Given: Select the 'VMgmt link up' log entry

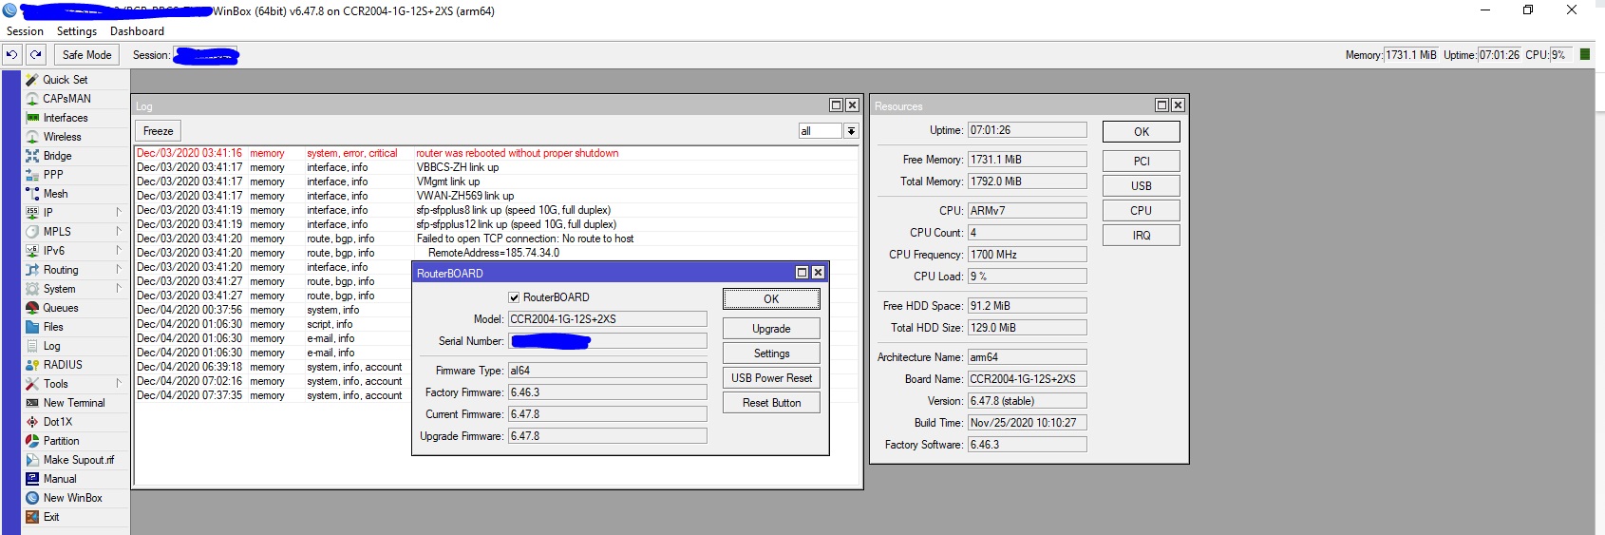Looking at the screenshot, I should click(497, 182).
